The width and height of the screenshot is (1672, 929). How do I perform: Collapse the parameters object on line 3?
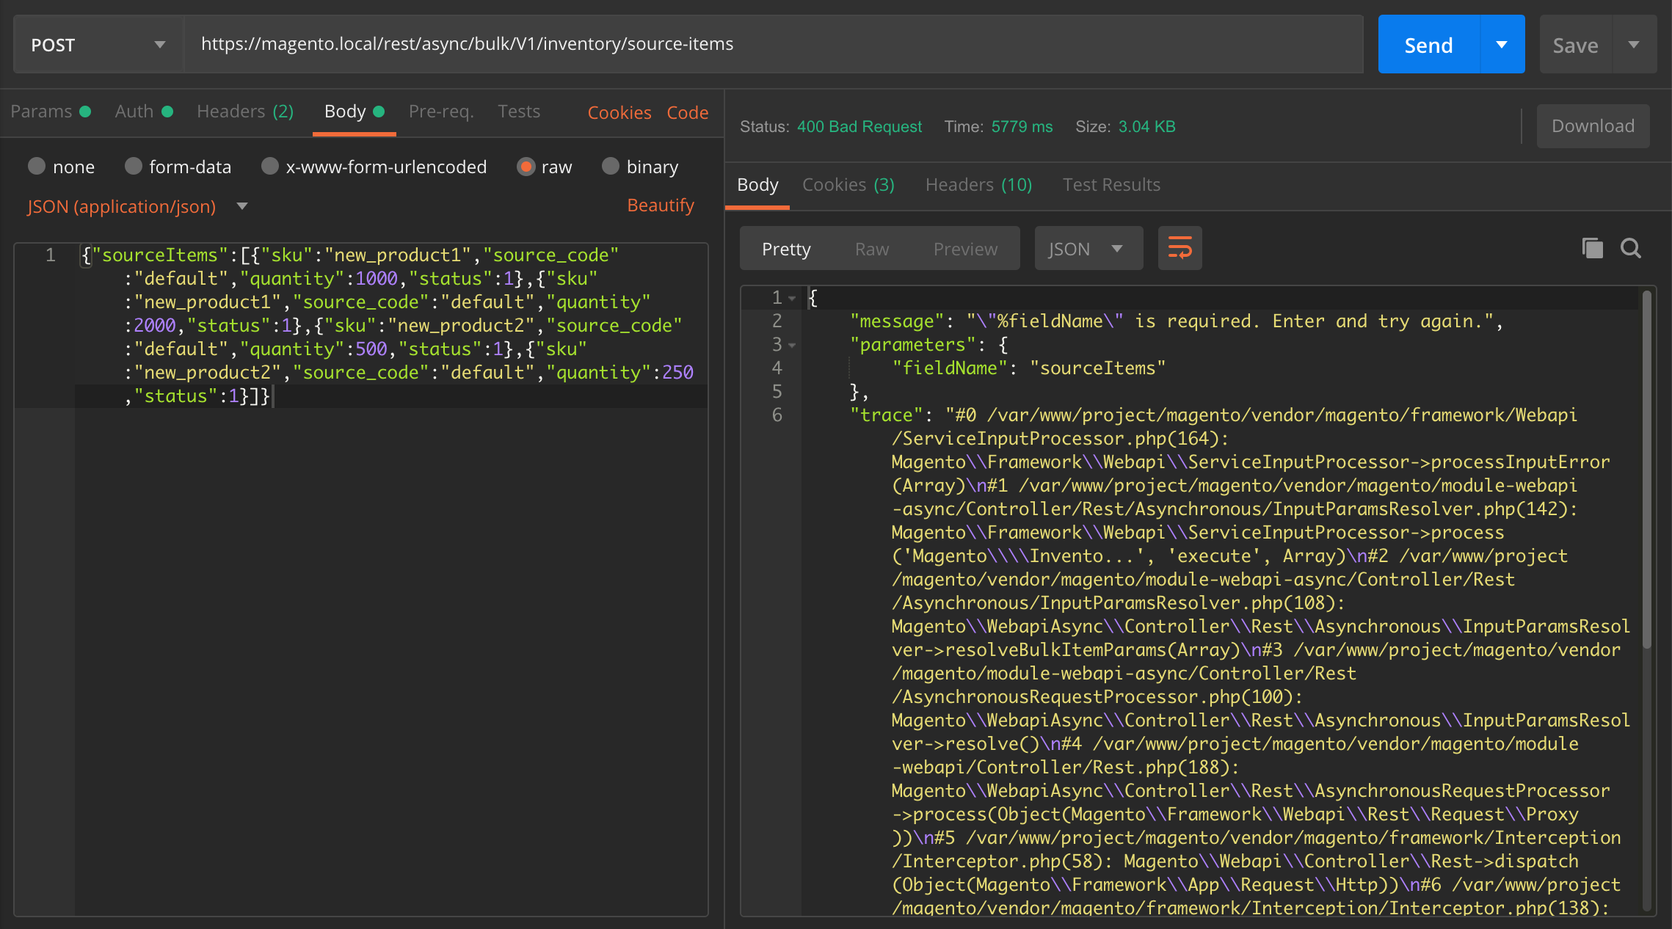(793, 345)
